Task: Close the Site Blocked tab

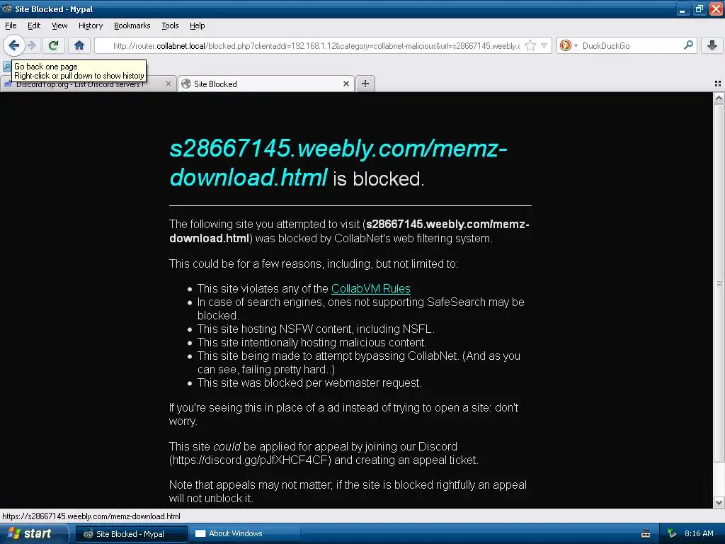Action: pyautogui.click(x=346, y=84)
